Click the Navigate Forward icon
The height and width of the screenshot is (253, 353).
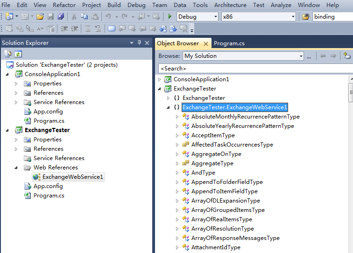click(156, 16)
